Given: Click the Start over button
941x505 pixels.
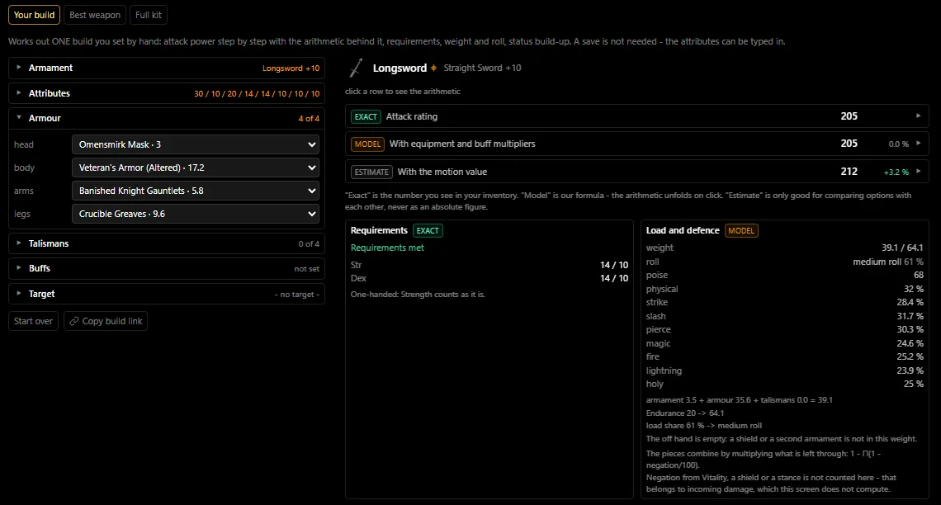Looking at the screenshot, I should pos(34,321).
